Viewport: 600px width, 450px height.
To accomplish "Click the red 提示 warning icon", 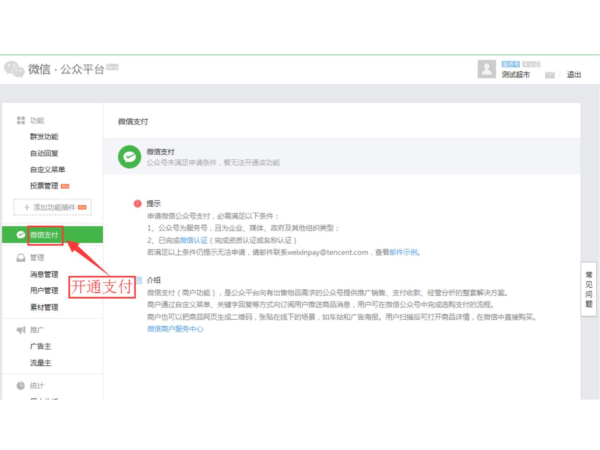I will 137,204.
